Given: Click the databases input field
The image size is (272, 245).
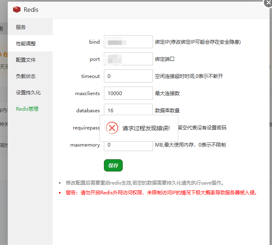Looking at the screenshot, I should point(128,109).
